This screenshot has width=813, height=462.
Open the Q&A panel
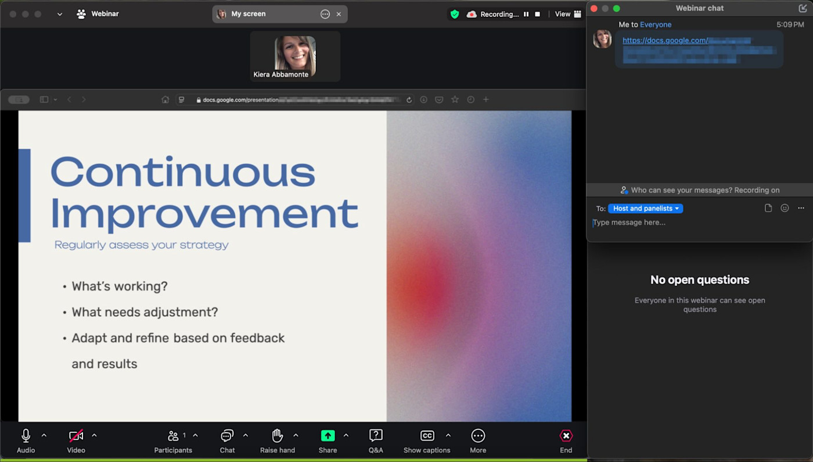click(x=376, y=436)
